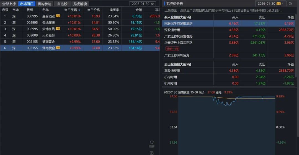The image size is (299, 155).
Task: Select the 自选股 tab
Action: [x=62, y=4]
